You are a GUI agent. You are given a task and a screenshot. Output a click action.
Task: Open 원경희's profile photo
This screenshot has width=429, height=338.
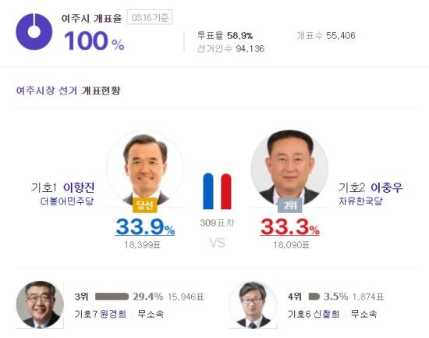(40, 304)
